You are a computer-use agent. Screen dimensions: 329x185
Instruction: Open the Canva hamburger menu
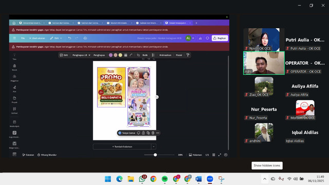tap(14, 38)
